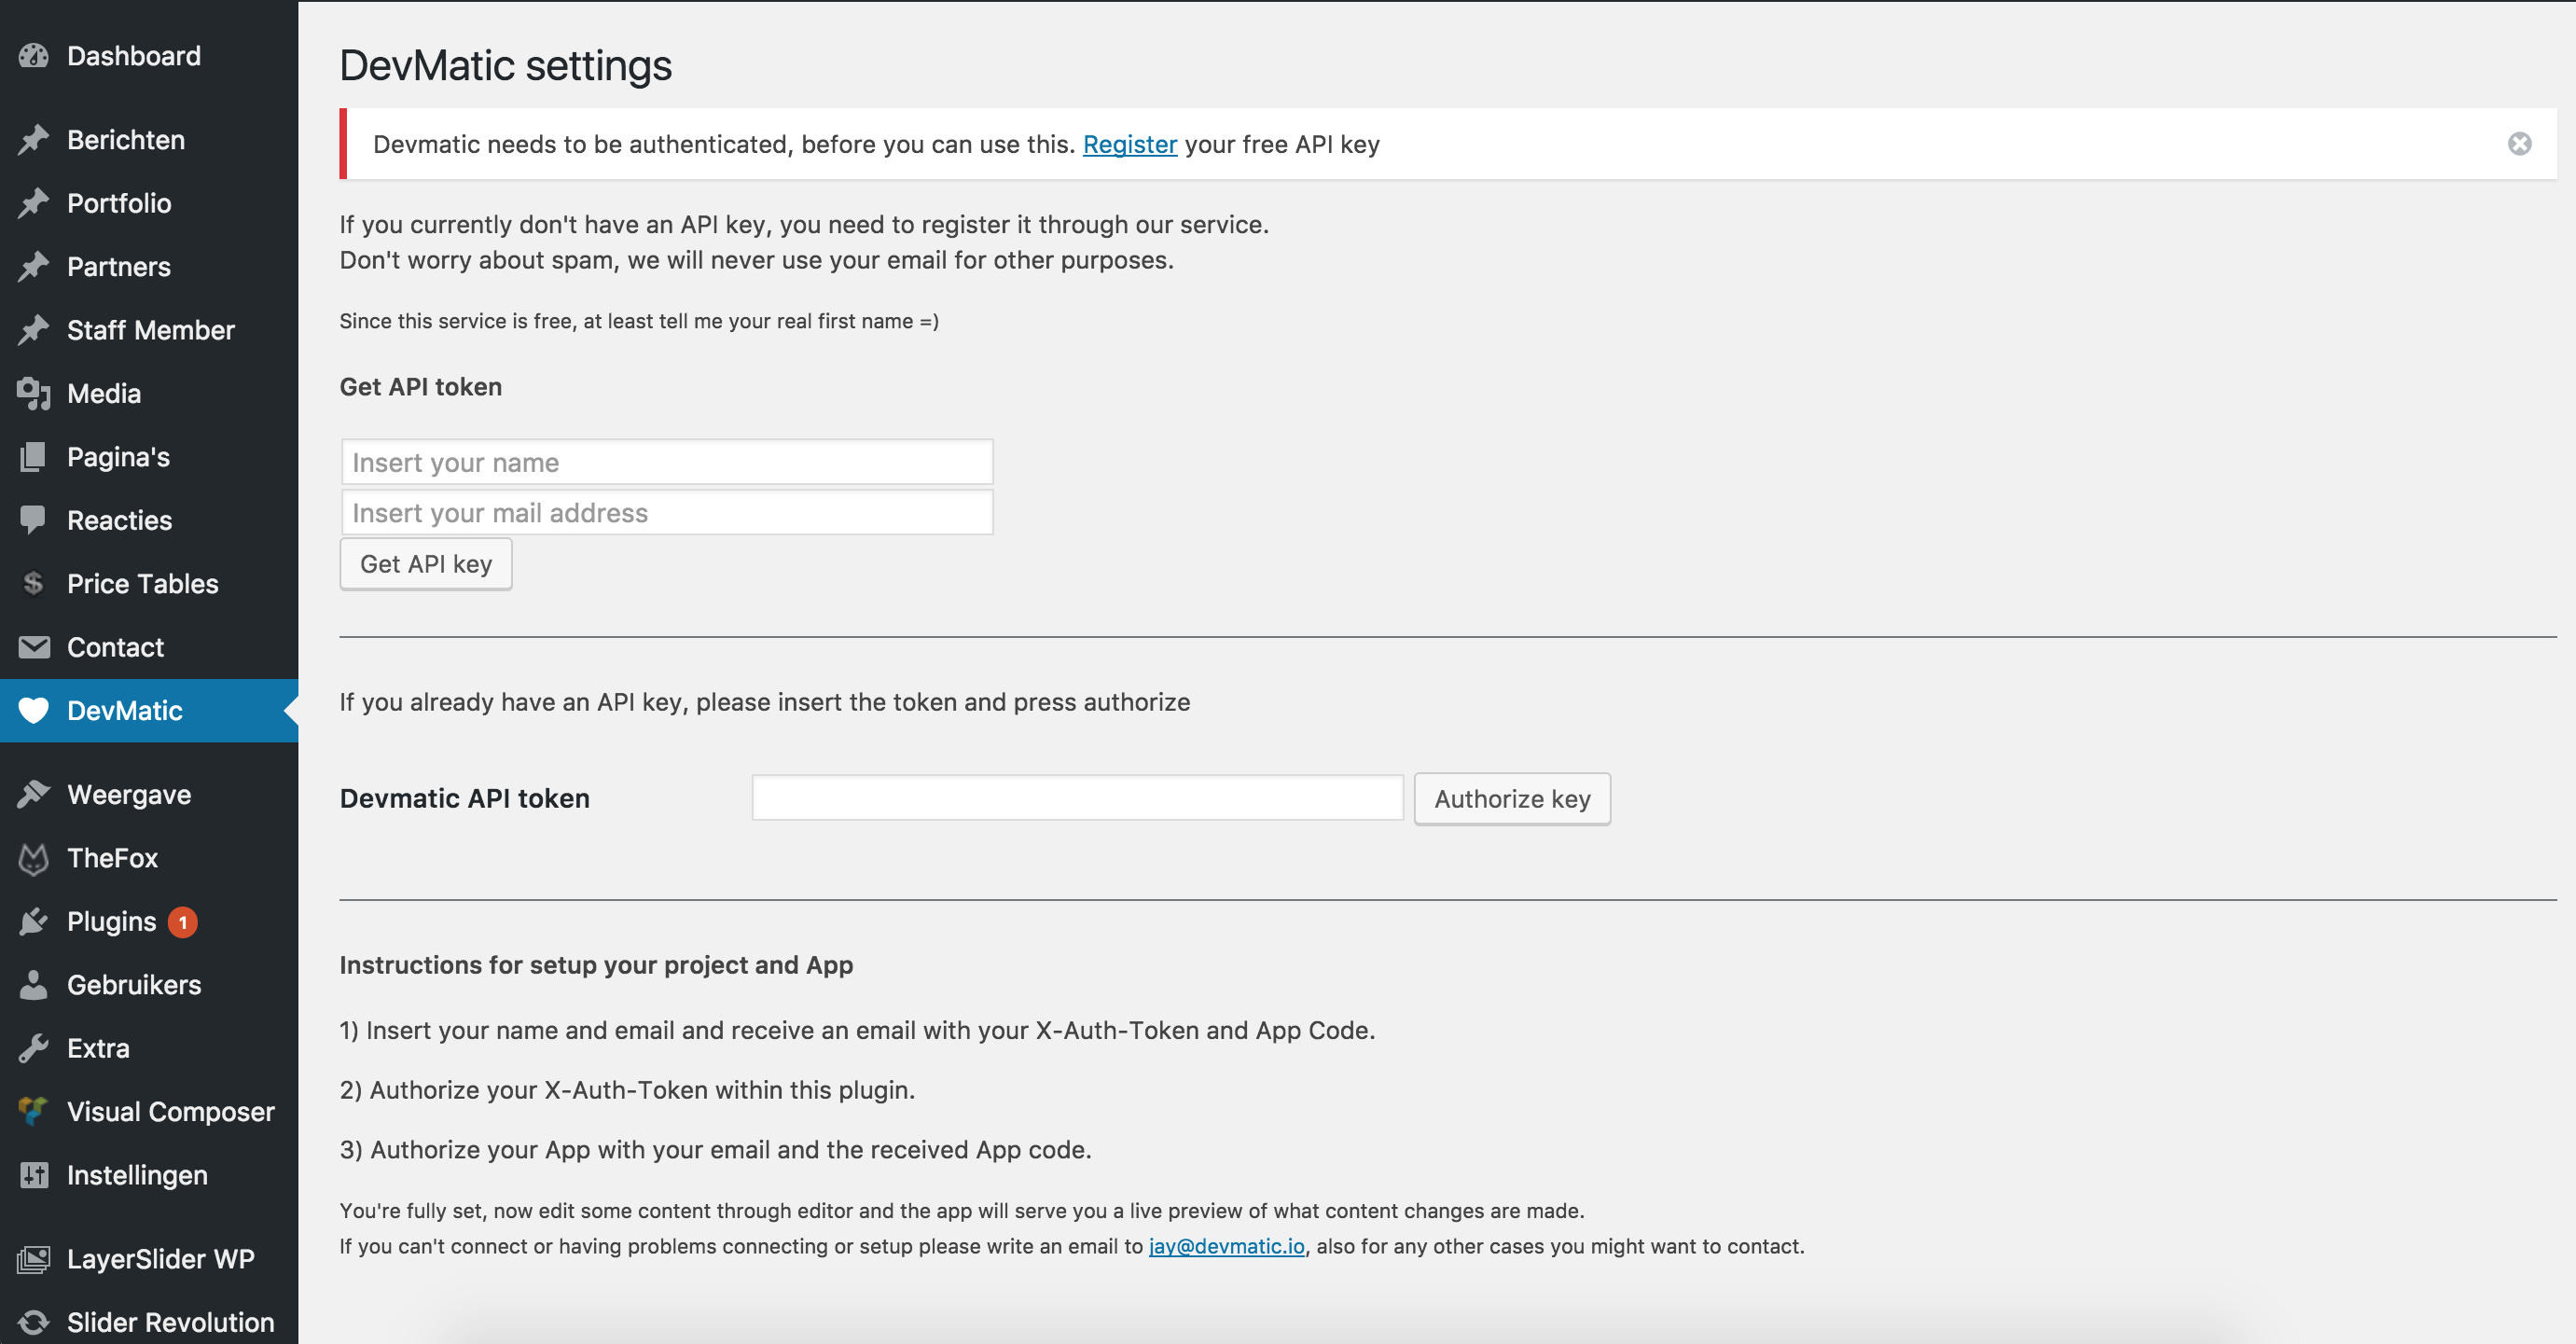The image size is (2576, 1344).
Task: Click the Staff Member pin icon
Action: (x=33, y=330)
